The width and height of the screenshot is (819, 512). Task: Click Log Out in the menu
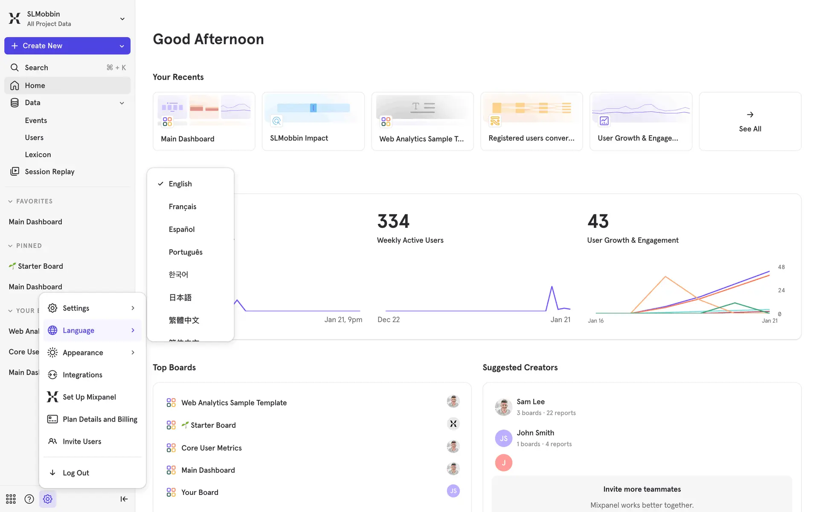coord(76,473)
